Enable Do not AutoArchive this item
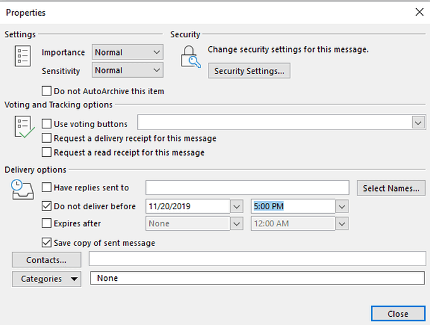 pos(47,91)
